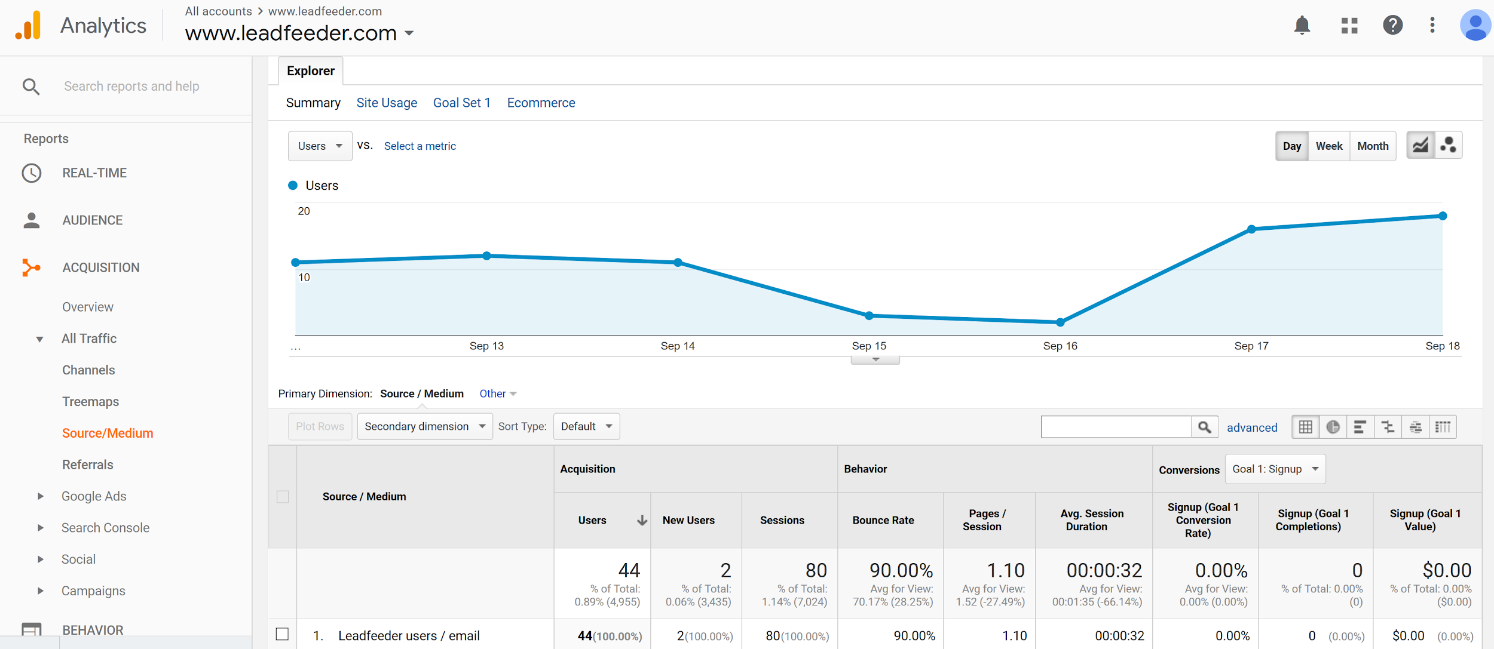Click the search magnifier in the sidebar
Viewport: 1494px width, 649px height.
tap(31, 87)
